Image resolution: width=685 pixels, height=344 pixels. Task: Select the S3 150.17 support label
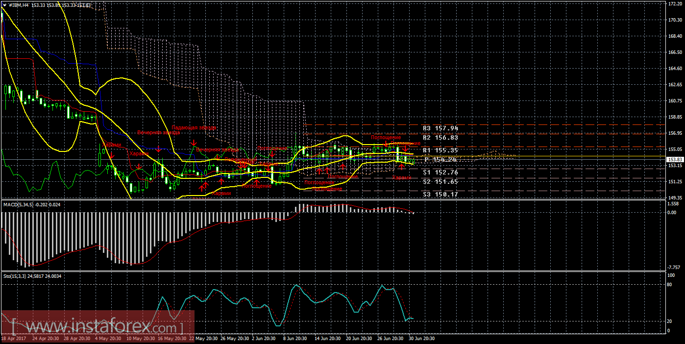pyautogui.click(x=440, y=195)
